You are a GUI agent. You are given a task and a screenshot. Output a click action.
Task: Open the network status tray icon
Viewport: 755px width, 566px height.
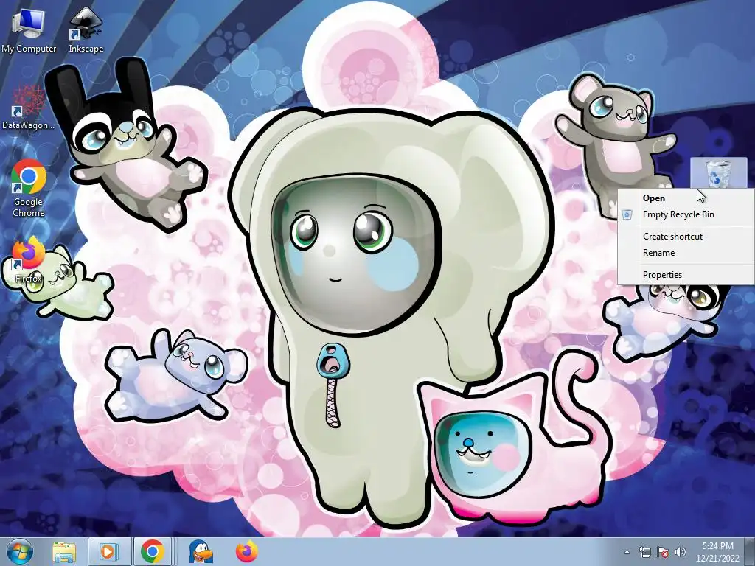click(644, 552)
